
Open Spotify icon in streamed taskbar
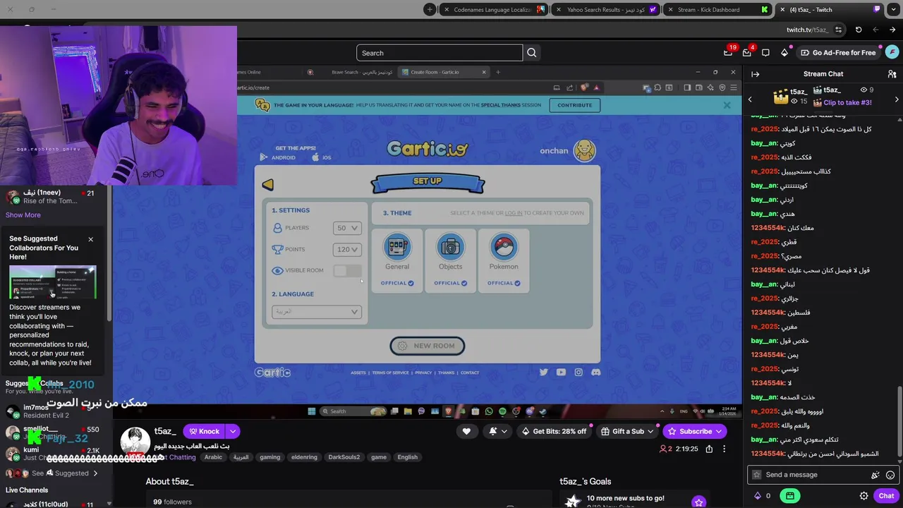pyautogui.click(x=502, y=411)
